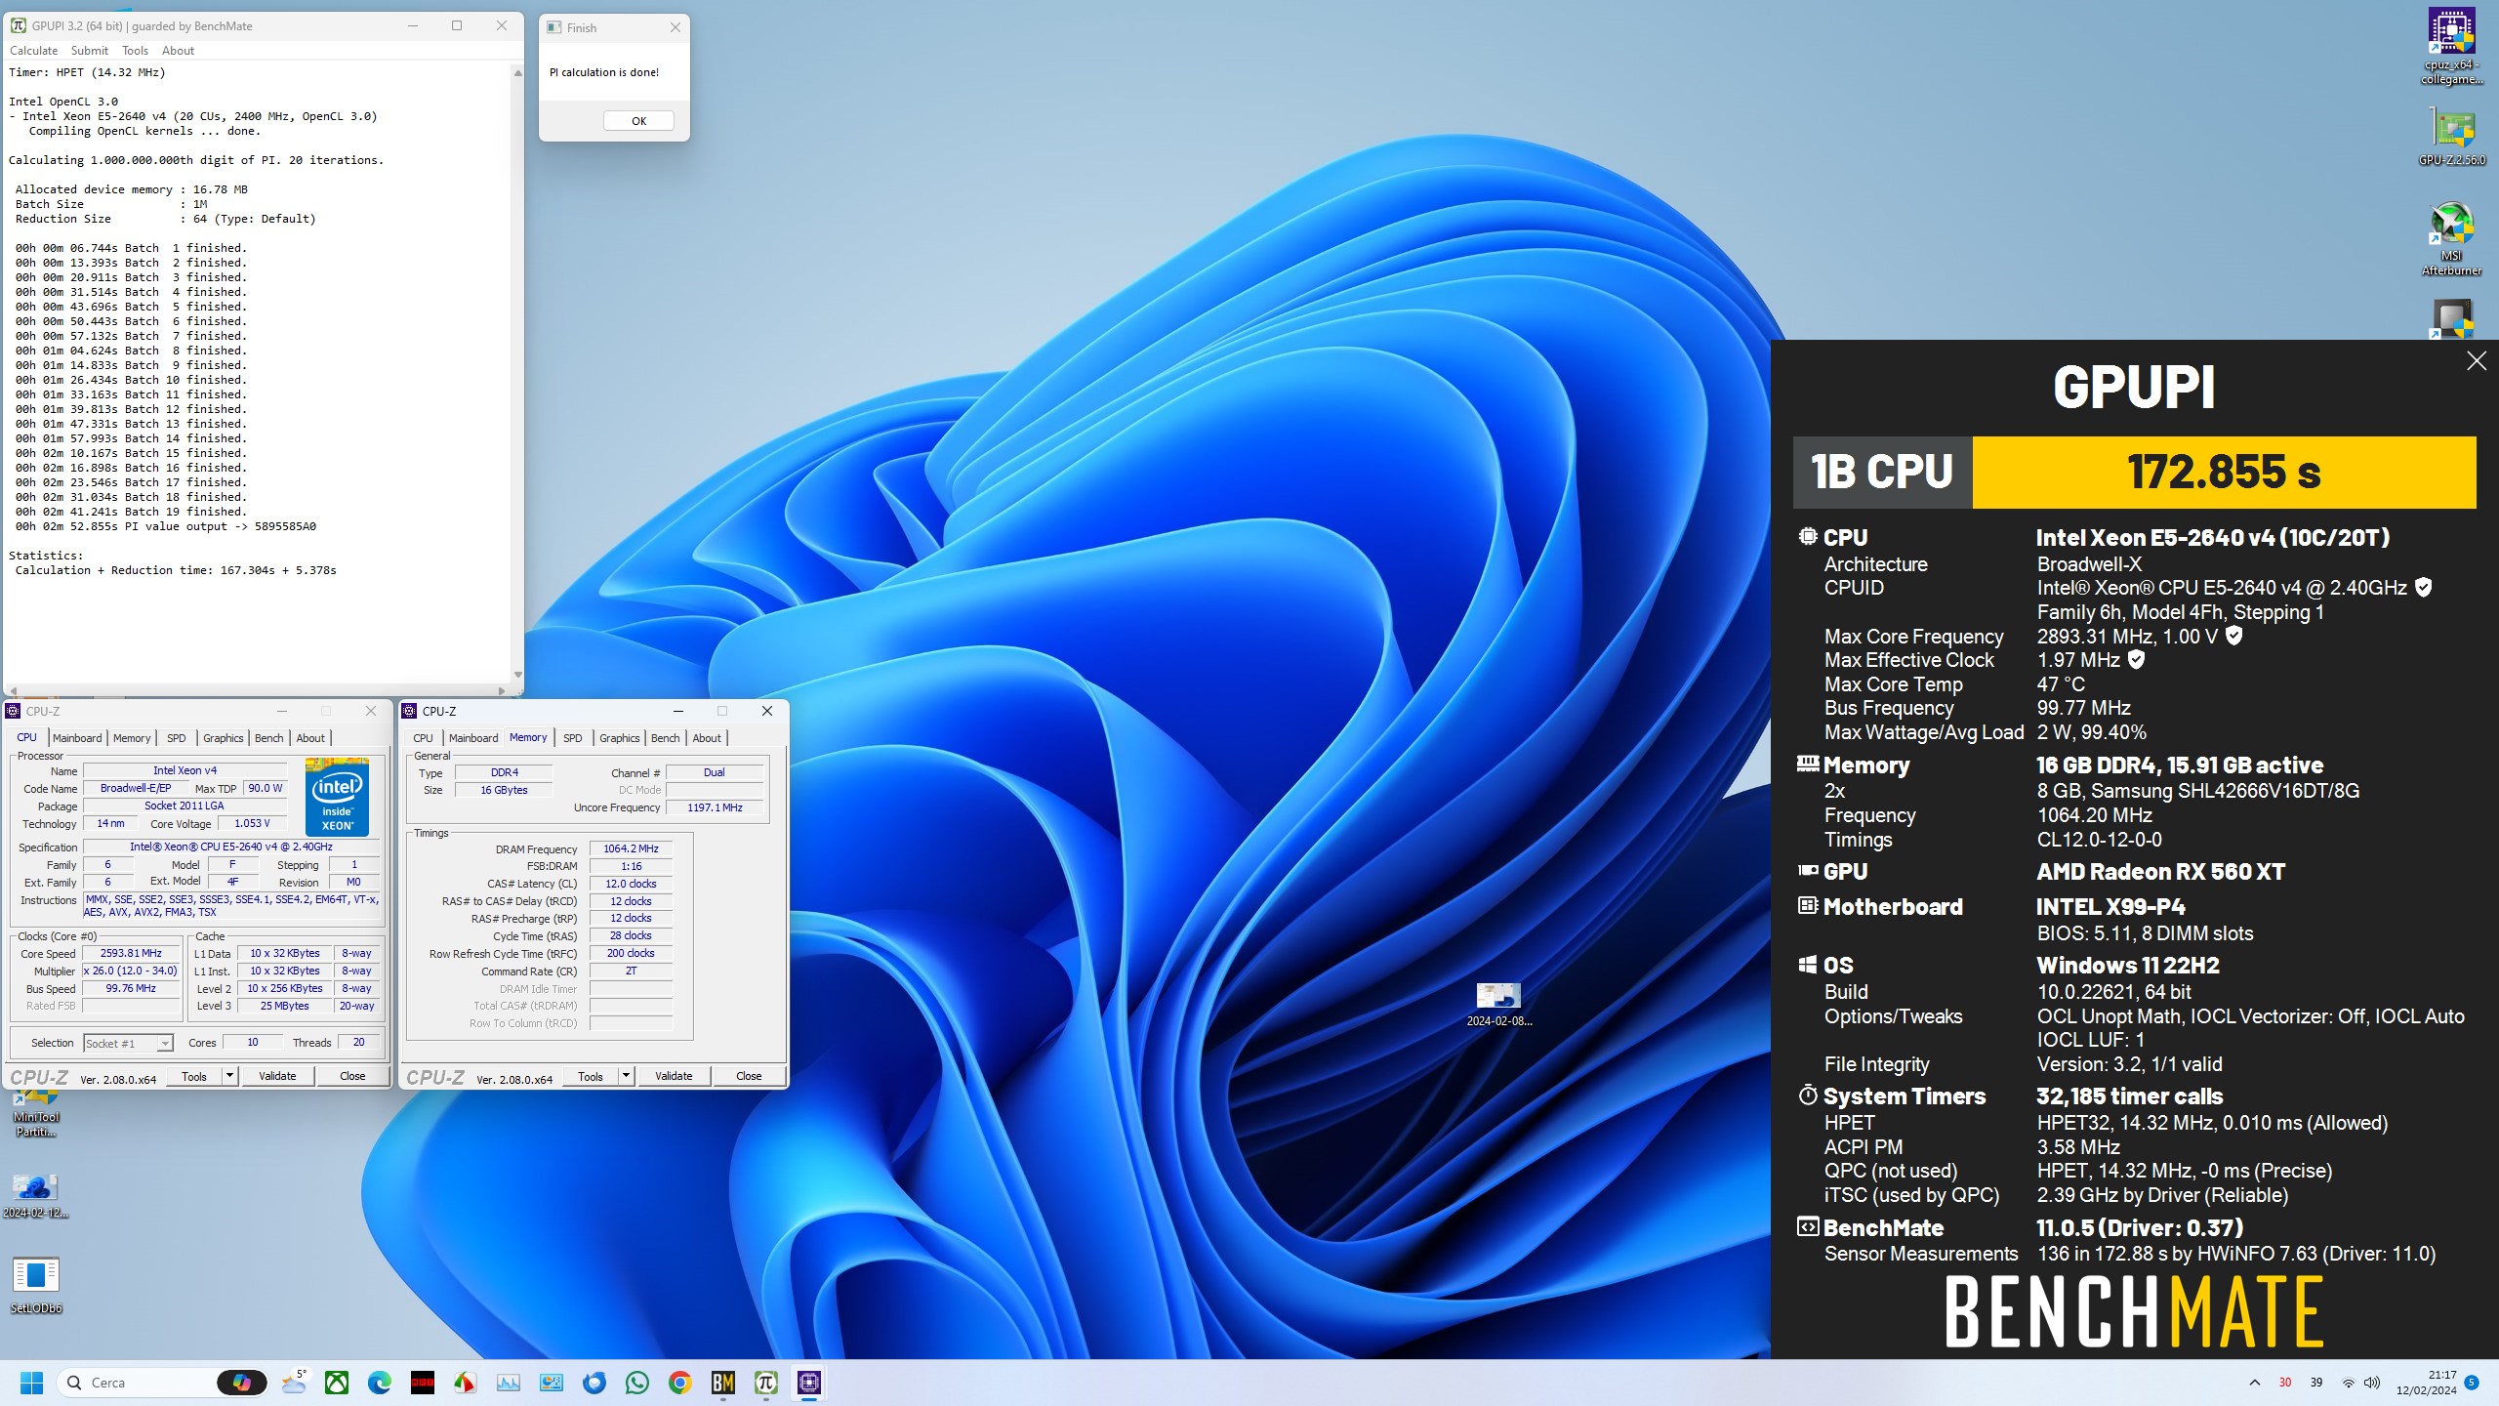Close the BenchMate GPUPI result panel

pyautogui.click(x=2477, y=361)
